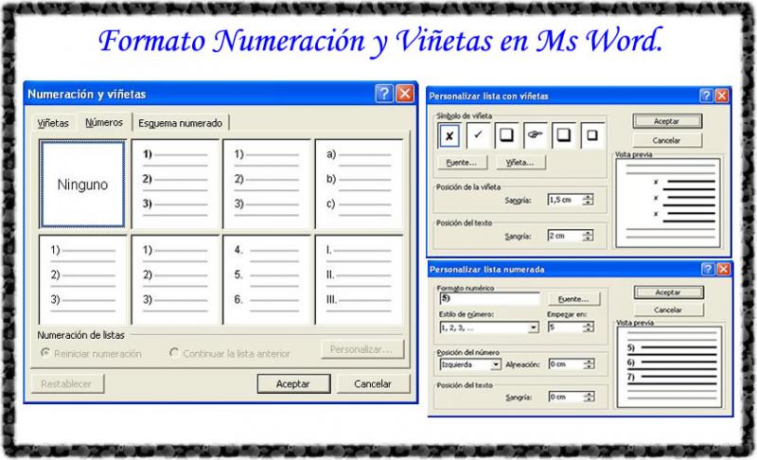Click the Restablecer button
The width and height of the screenshot is (757, 460).
[x=67, y=383]
